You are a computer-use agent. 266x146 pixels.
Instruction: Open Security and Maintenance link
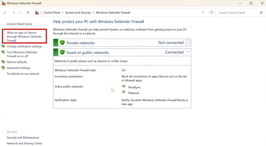23,138
